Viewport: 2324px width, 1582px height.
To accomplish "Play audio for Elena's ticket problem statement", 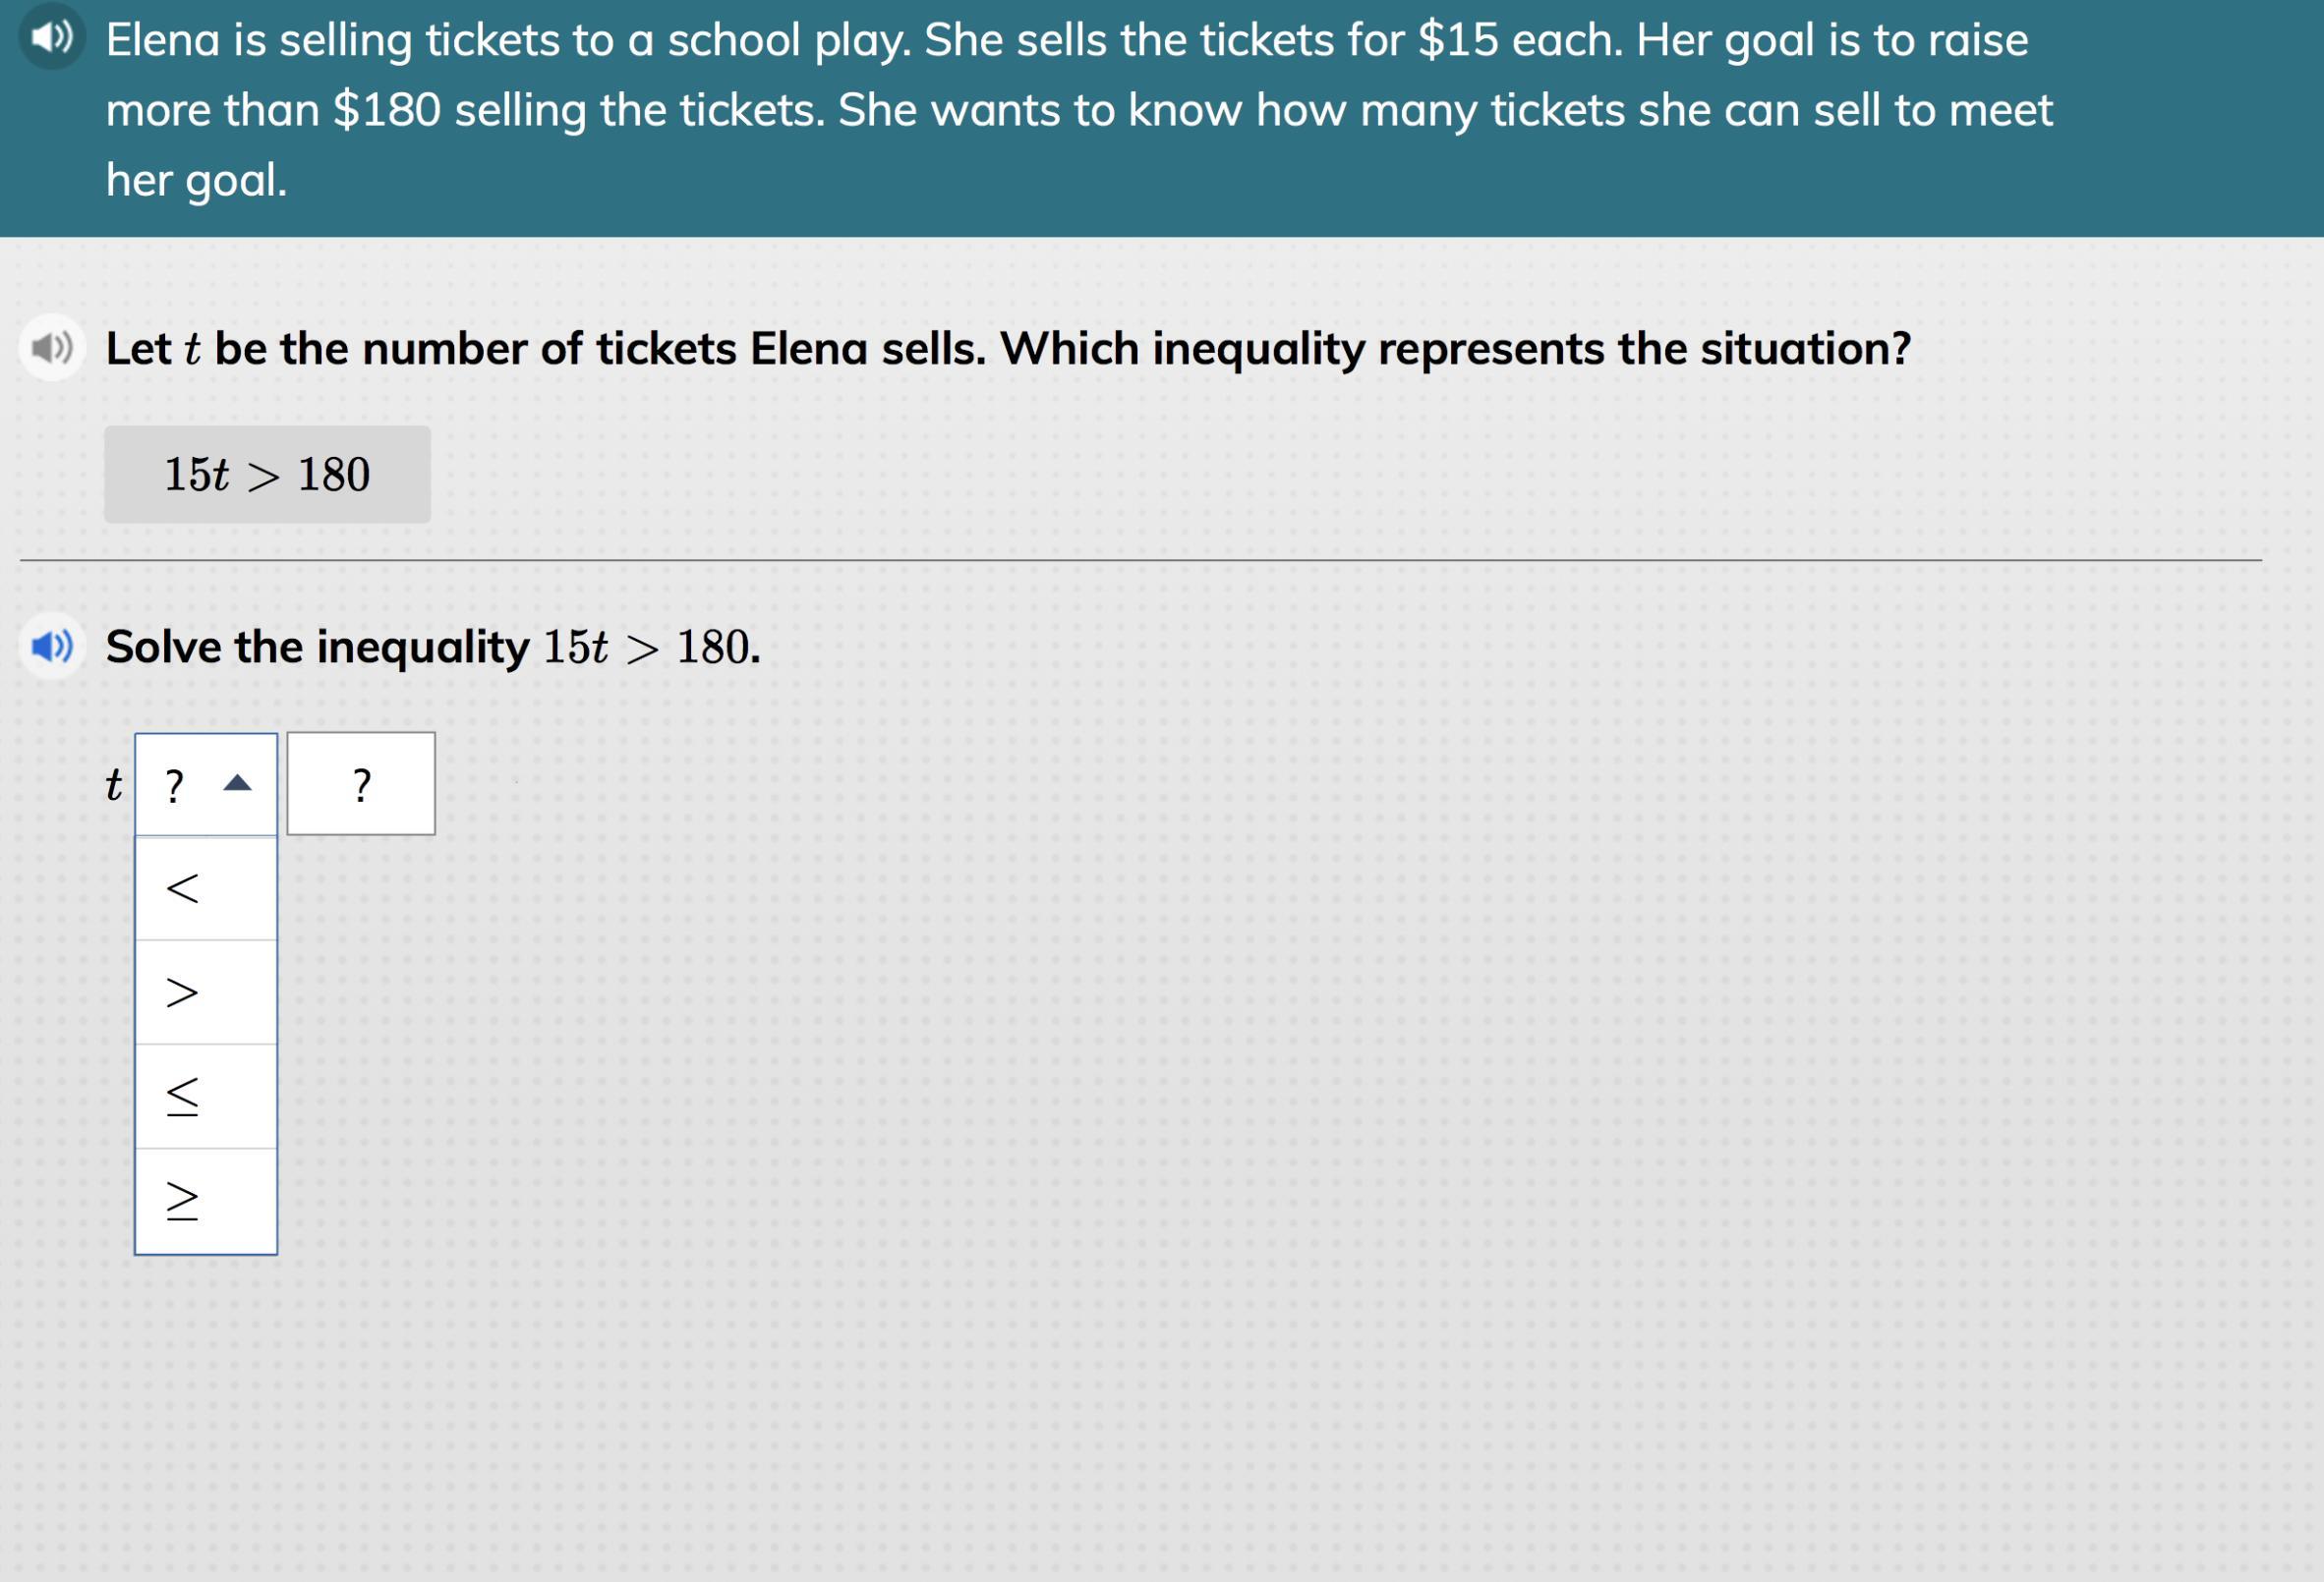I will click(x=51, y=38).
